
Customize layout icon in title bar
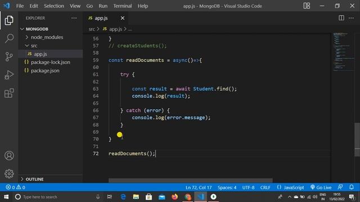[307, 6]
